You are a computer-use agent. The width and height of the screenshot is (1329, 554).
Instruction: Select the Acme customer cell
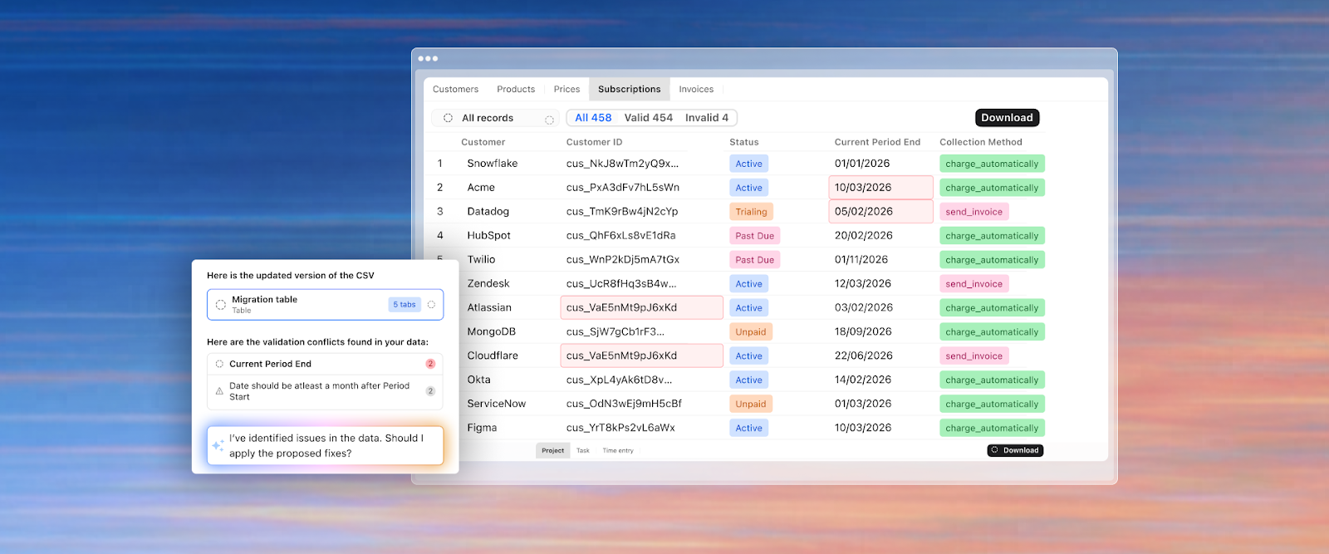click(x=481, y=188)
